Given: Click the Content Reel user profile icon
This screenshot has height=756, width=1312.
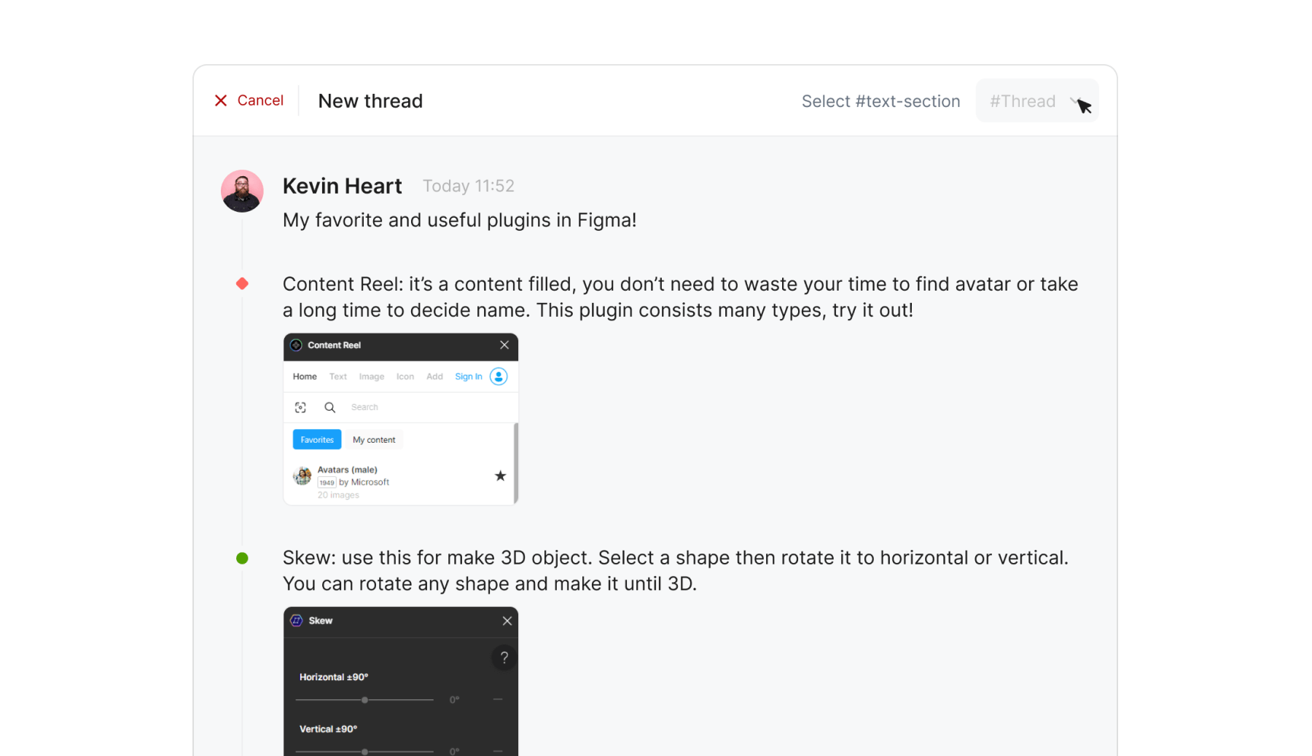Looking at the screenshot, I should (x=499, y=377).
